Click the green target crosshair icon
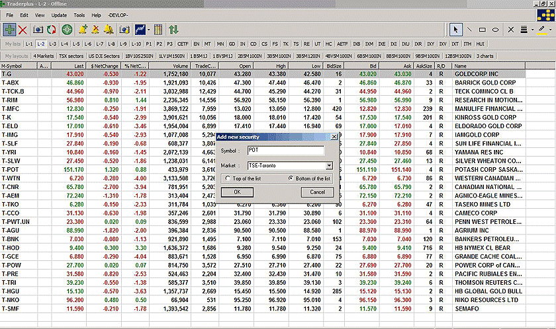 67,30
